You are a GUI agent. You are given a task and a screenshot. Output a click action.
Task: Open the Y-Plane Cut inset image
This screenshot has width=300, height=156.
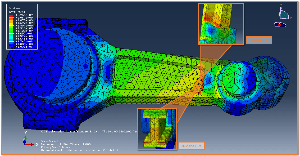(221, 24)
